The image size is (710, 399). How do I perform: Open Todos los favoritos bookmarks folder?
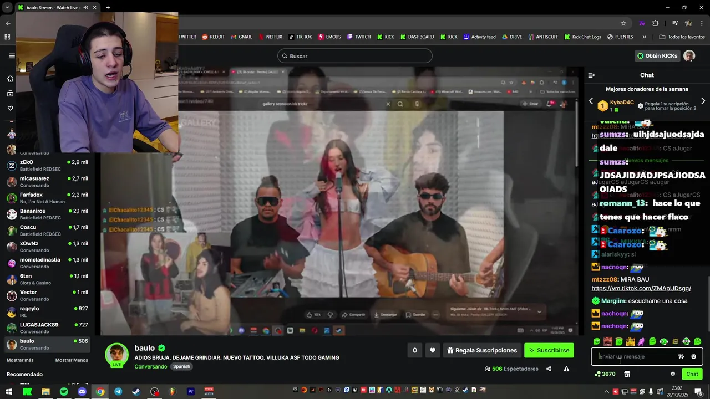click(682, 37)
